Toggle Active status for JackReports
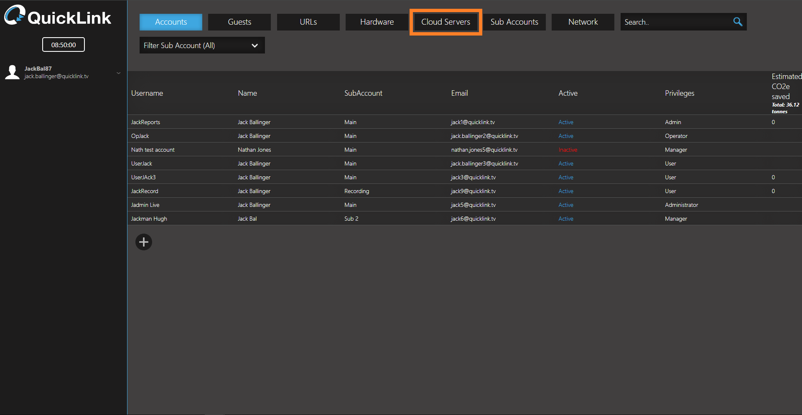Image resolution: width=802 pixels, height=415 pixels. click(x=566, y=122)
